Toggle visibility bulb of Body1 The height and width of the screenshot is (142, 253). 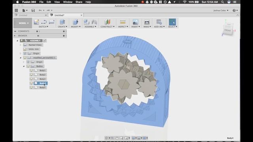click(32, 71)
